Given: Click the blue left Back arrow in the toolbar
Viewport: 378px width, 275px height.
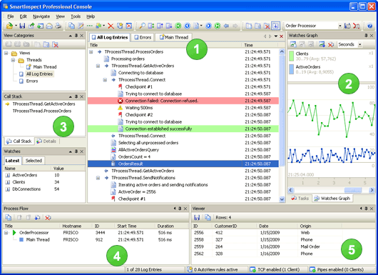Looking at the screenshot, I should click(226, 26).
